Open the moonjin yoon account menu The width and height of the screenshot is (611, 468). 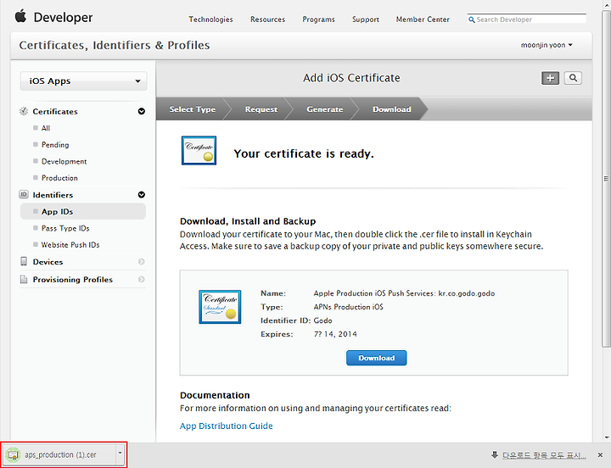(x=547, y=45)
